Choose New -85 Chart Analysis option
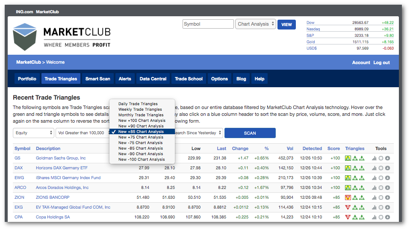The width and height of the screenshot is (410, 230). tap(142, 148)
